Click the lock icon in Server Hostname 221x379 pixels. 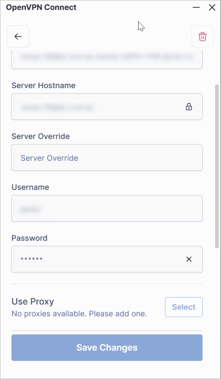pos(189,107)
